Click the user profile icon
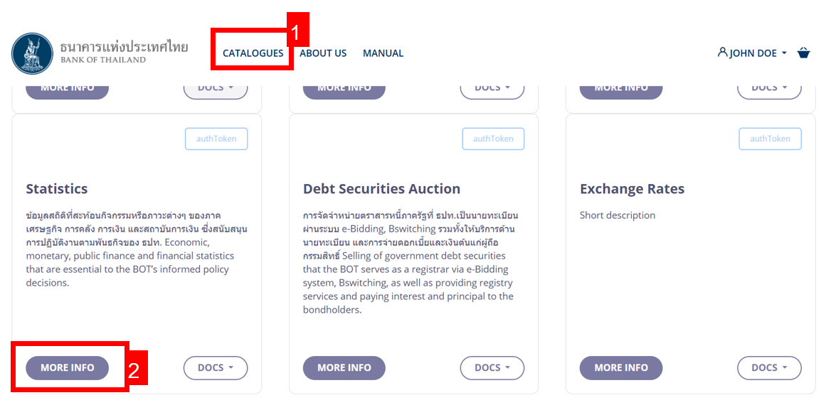Screen dimensions: 821x410 [723, 53]
